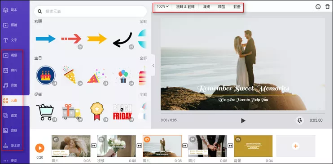Add the black curved arrow element
This screenshot has height=164, width=333.
[123, 40]
